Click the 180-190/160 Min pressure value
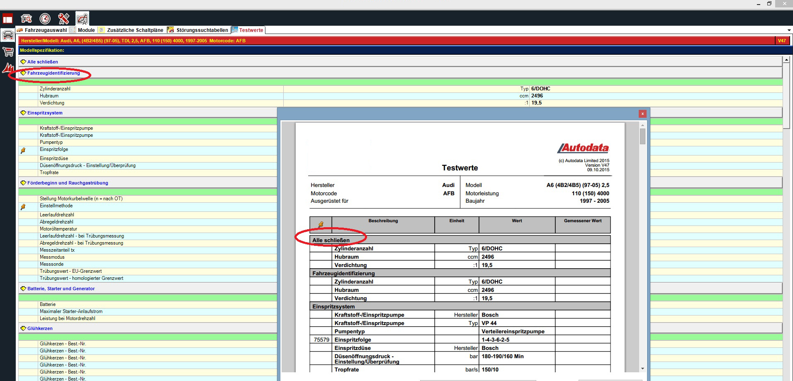 pos(503,356)
